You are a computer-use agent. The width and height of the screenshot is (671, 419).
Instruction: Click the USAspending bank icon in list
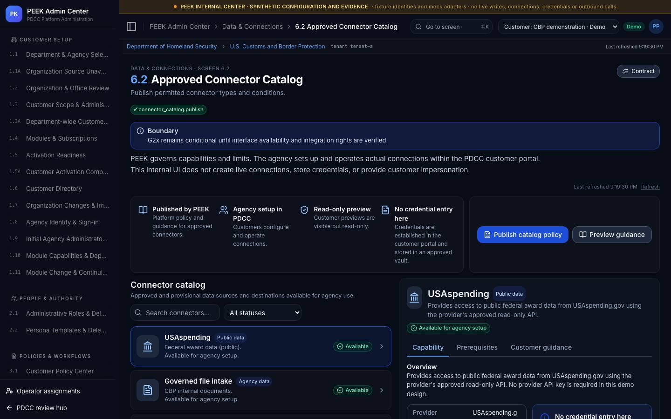[148, 346]
